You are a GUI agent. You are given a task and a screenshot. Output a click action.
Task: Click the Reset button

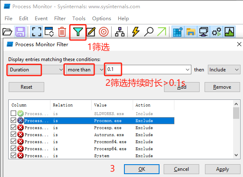26,87
